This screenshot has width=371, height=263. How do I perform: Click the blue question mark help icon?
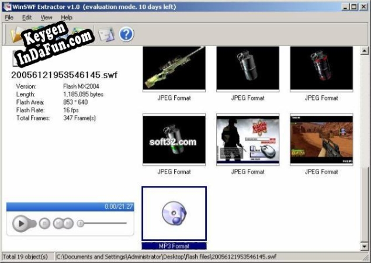click(126, 34)
